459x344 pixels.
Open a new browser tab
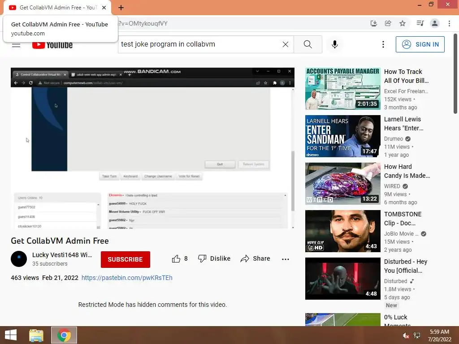(x=121, y=8)
